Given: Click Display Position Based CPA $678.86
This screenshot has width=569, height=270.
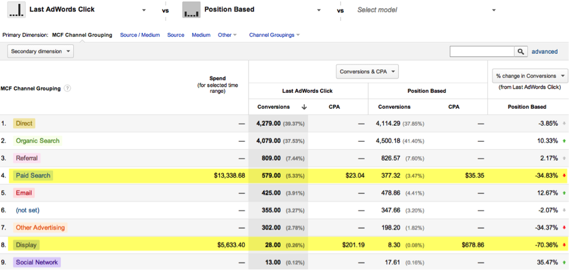Looking at the screenshot, I should point(472,245).
